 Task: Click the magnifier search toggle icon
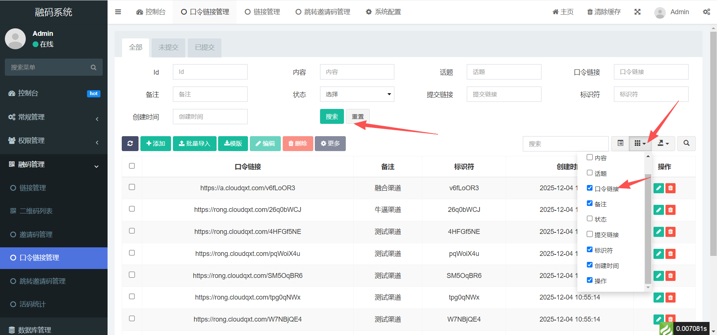pos(686,143)
